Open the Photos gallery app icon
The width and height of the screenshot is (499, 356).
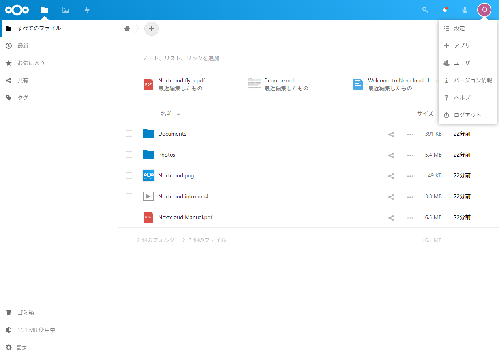[66, 10]
